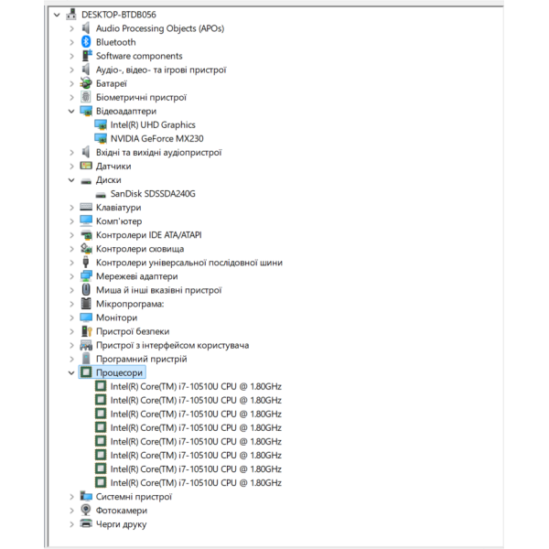
Task: Select Контролери універсальної послідовної шини label
Action: coord(189,263)
